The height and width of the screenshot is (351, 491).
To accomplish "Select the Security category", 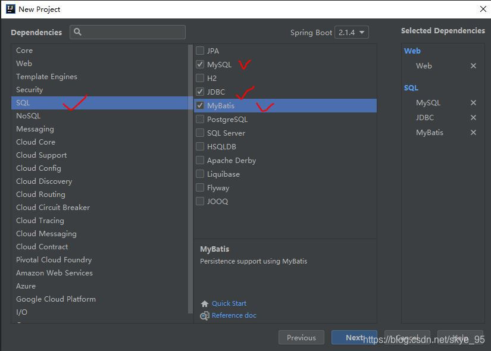I will [x=99, y=90].
